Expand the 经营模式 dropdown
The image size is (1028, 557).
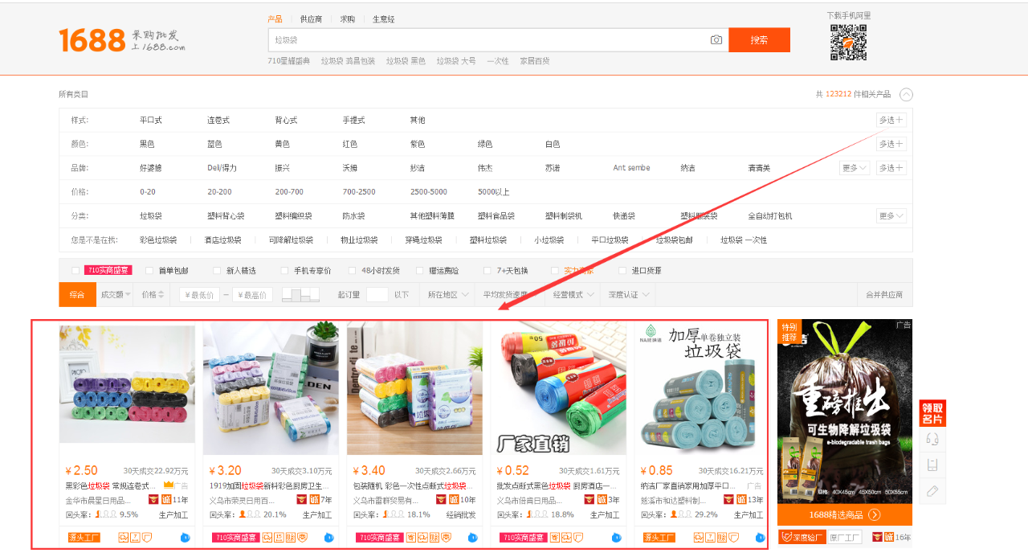click(573, 295)
